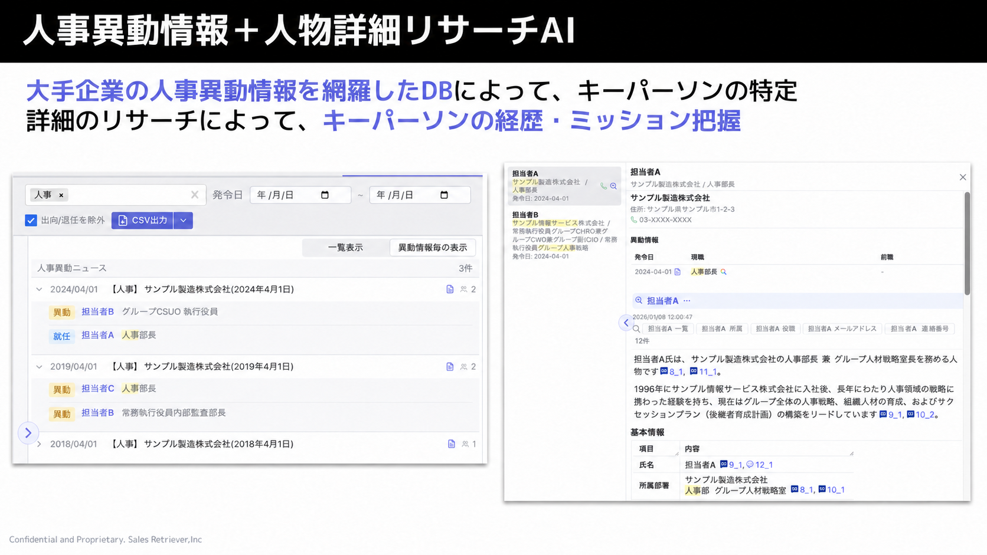Open the document icon on 2024/04/01 row
The width and height of the screenshot is (987, 555).
[450, 290]
